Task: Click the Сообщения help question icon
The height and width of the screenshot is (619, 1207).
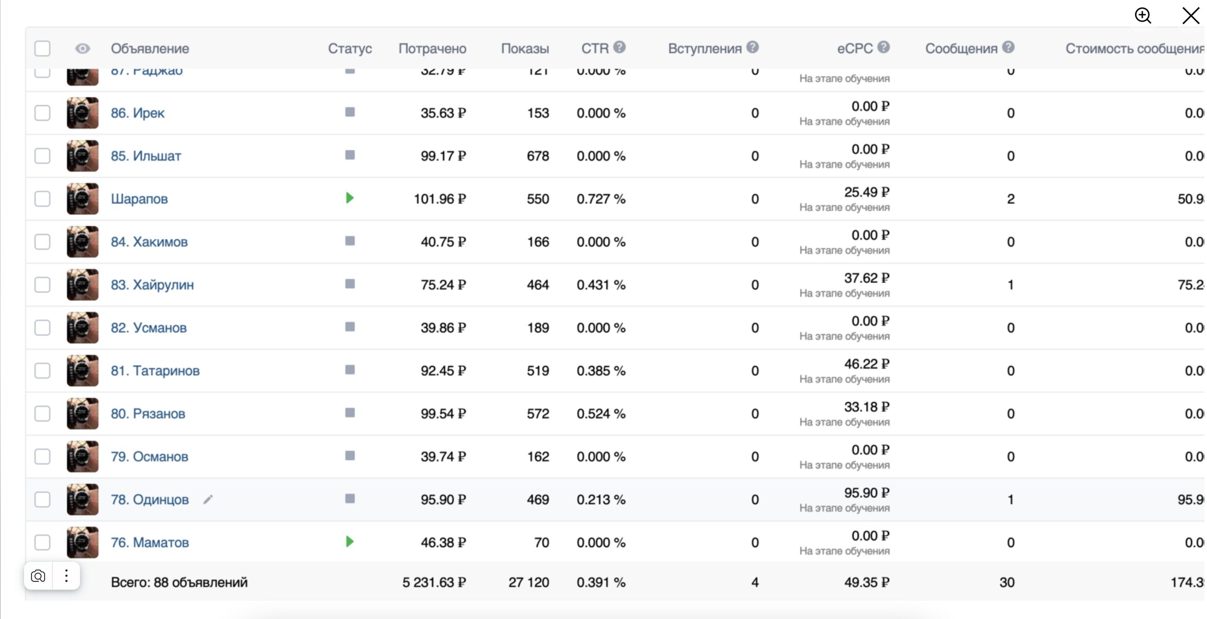Action: (1009, 47)
